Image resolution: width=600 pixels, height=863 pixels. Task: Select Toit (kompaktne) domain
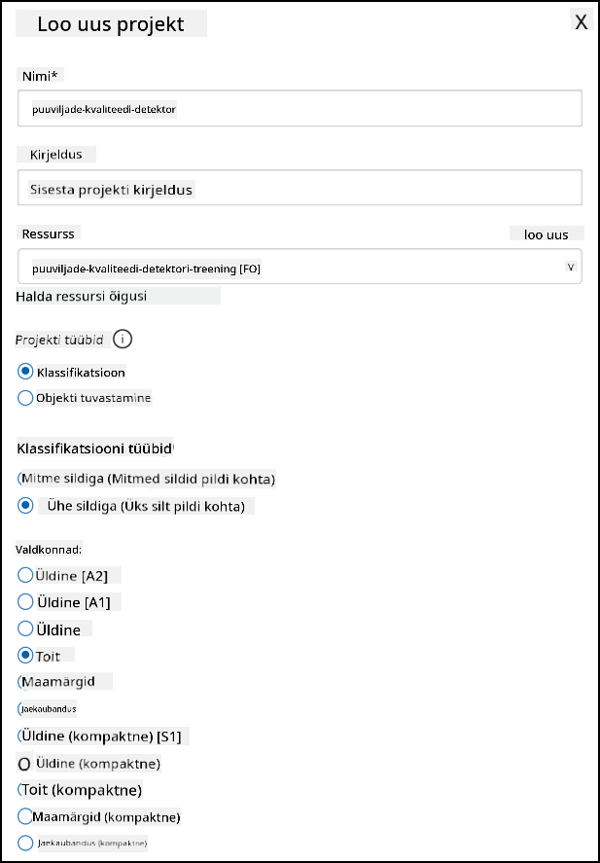20,790
